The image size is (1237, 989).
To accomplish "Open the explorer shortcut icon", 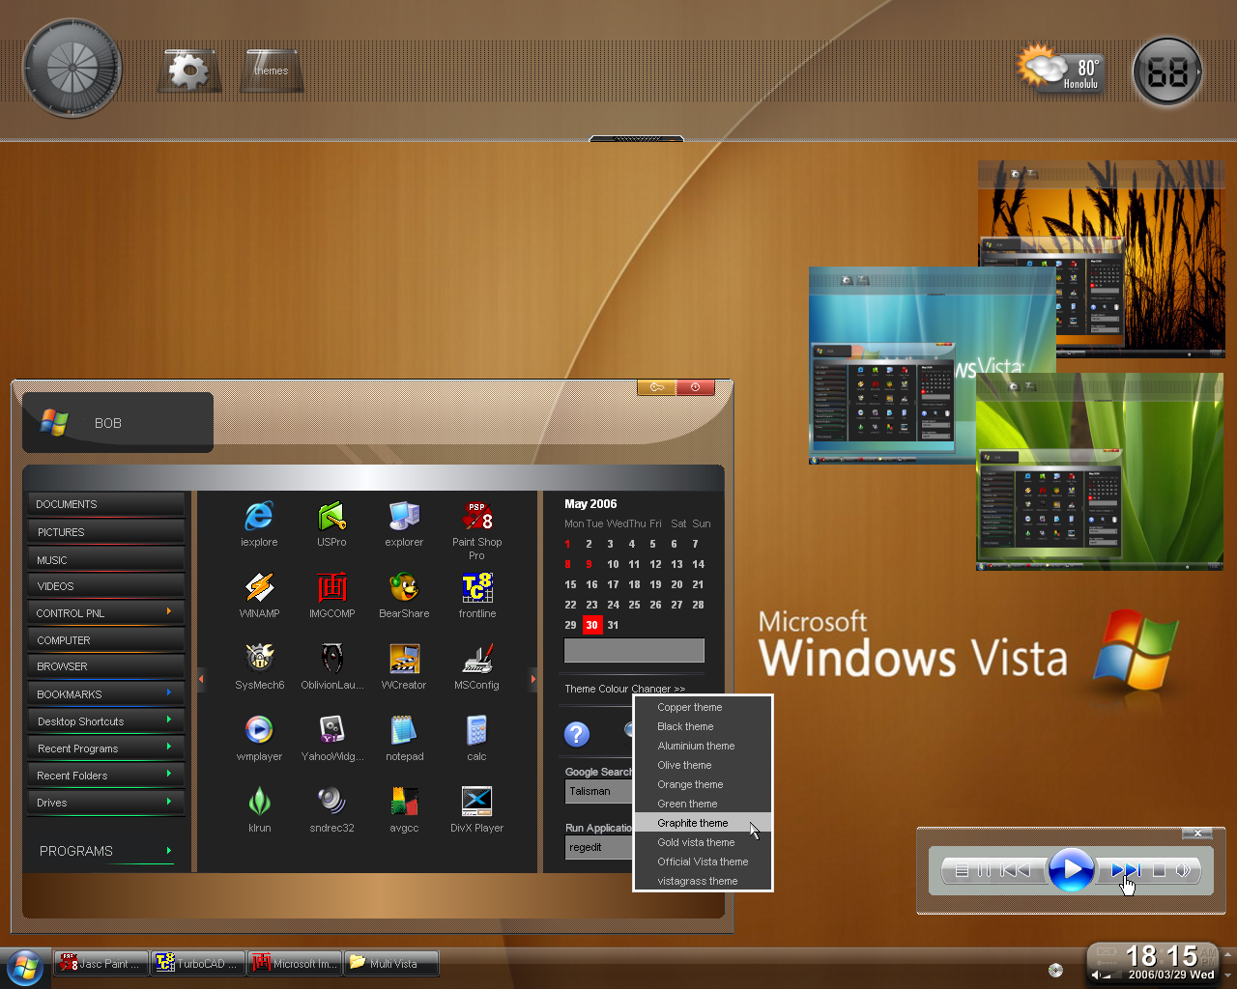I will click(404, 516).
